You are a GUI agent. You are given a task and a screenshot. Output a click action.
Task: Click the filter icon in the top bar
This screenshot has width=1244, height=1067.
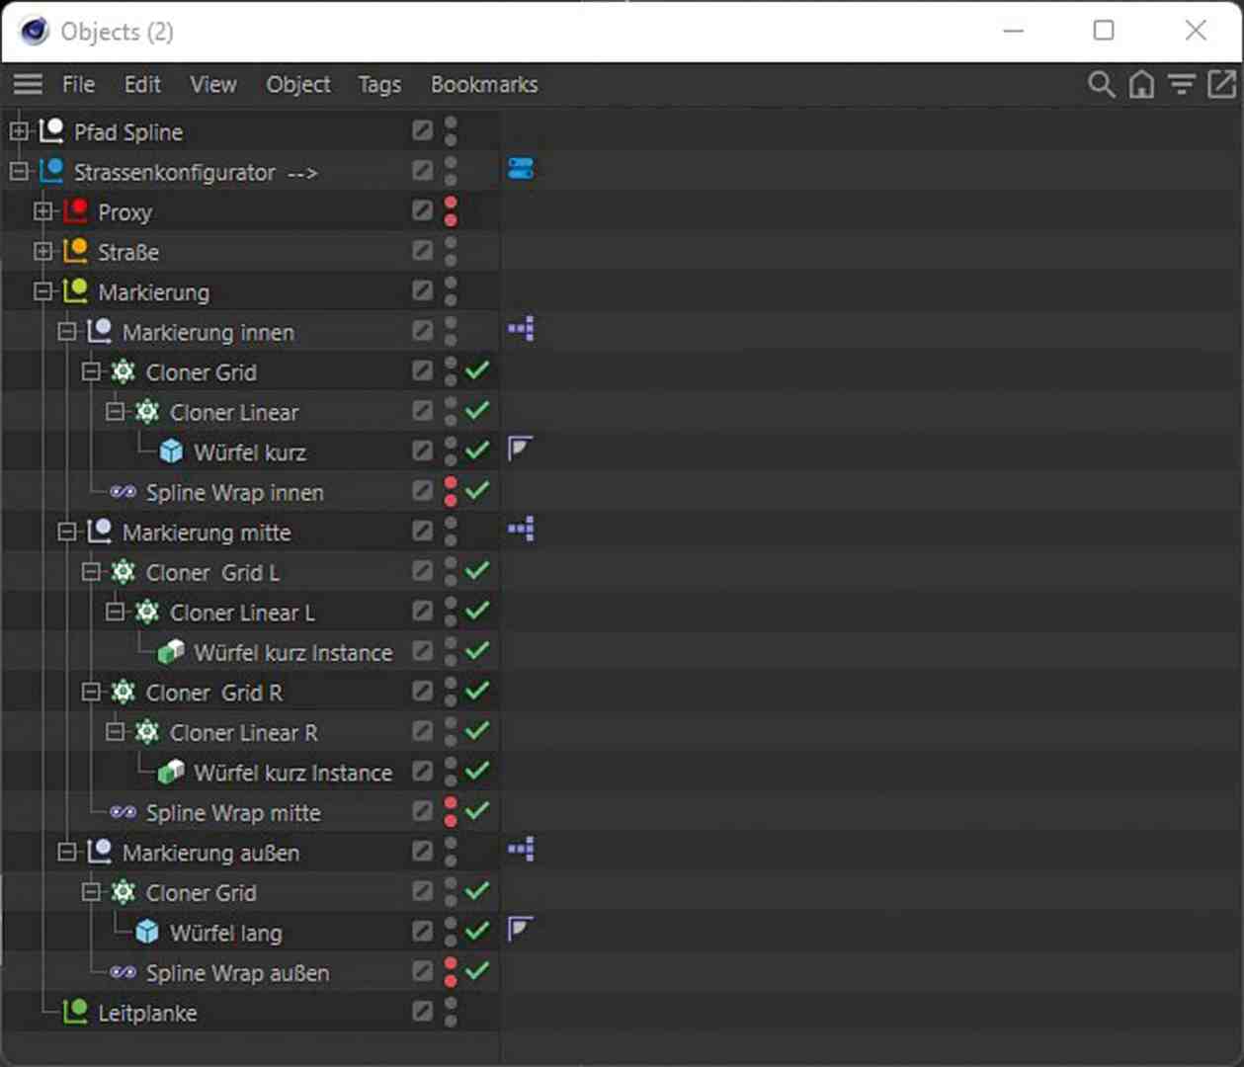[x=1182, y=85]
